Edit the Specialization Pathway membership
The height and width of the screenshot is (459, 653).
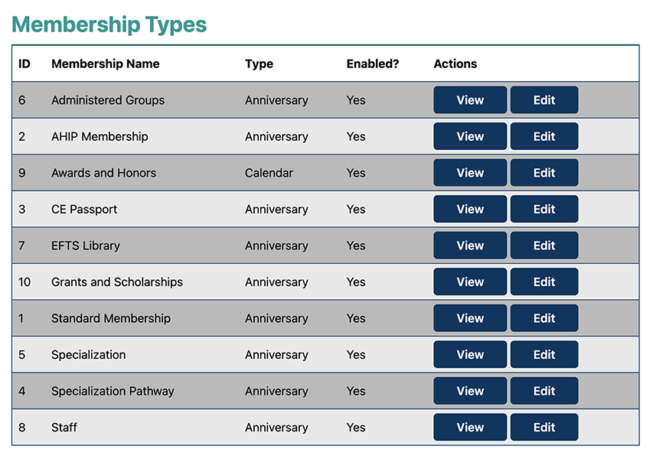tap(544, 391)
